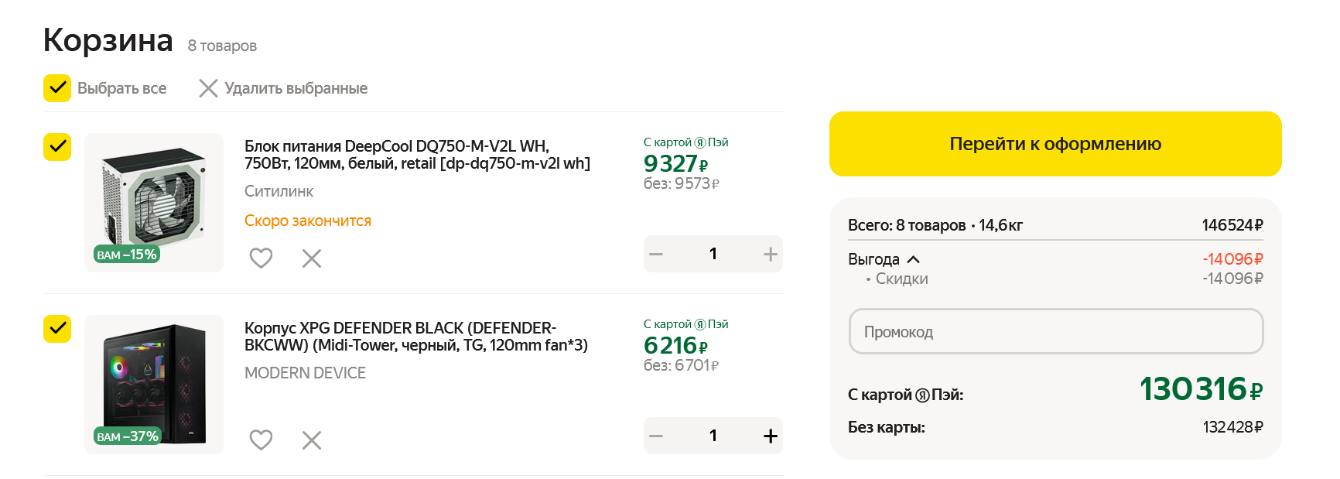The image size is (1340, 479).
Task: Toggle the 'Выбрать все' checkbox
Action: click(x=57, y=88)
